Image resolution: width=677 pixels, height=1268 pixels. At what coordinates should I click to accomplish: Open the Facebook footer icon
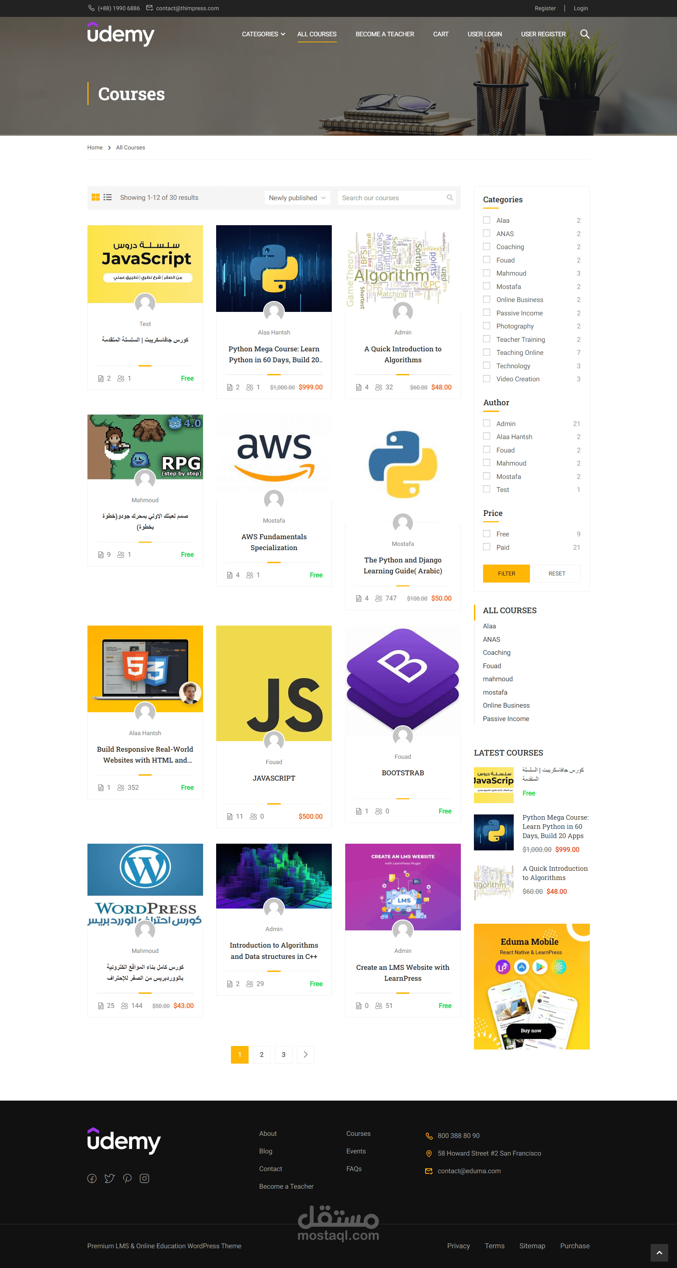tap(92, 1178)
